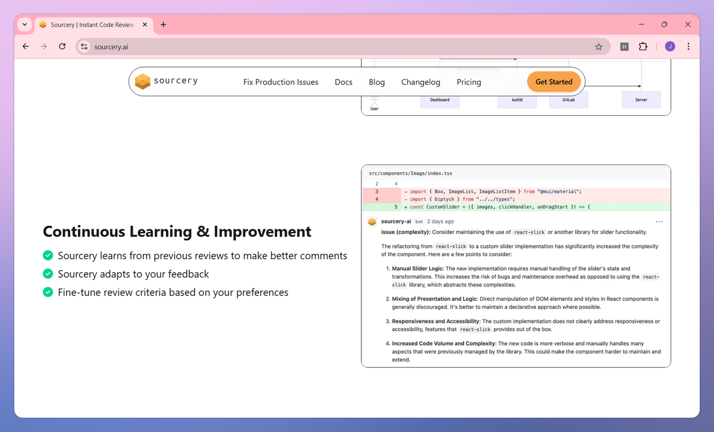The width and height of the screenshot is (714, 432).
Task: Open the Changelog navigation item
Action: pyautogui.click(x=421, y=82)
